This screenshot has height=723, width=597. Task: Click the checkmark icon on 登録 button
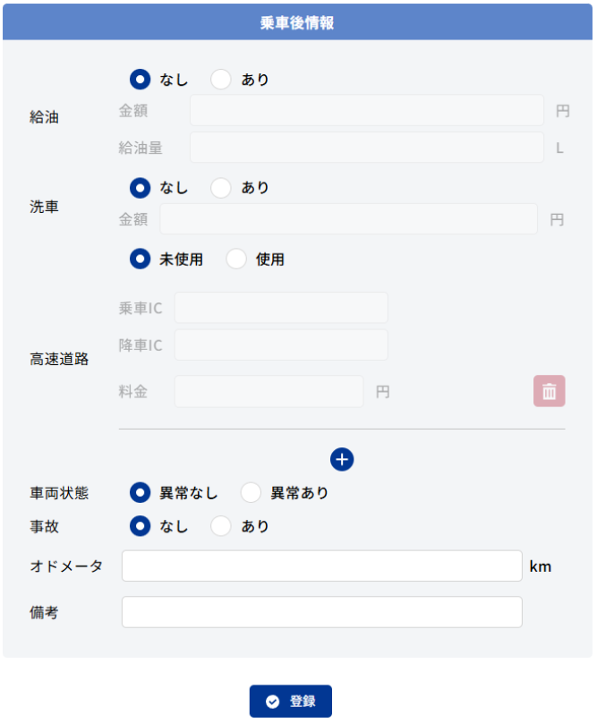point(273,702)
